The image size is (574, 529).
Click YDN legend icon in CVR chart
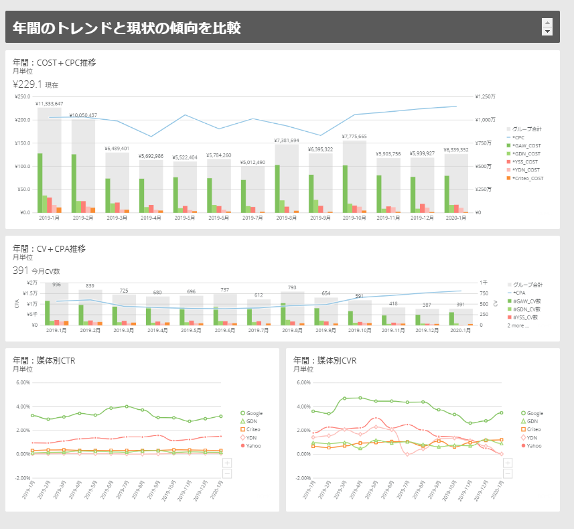click(x=524, y=437)
